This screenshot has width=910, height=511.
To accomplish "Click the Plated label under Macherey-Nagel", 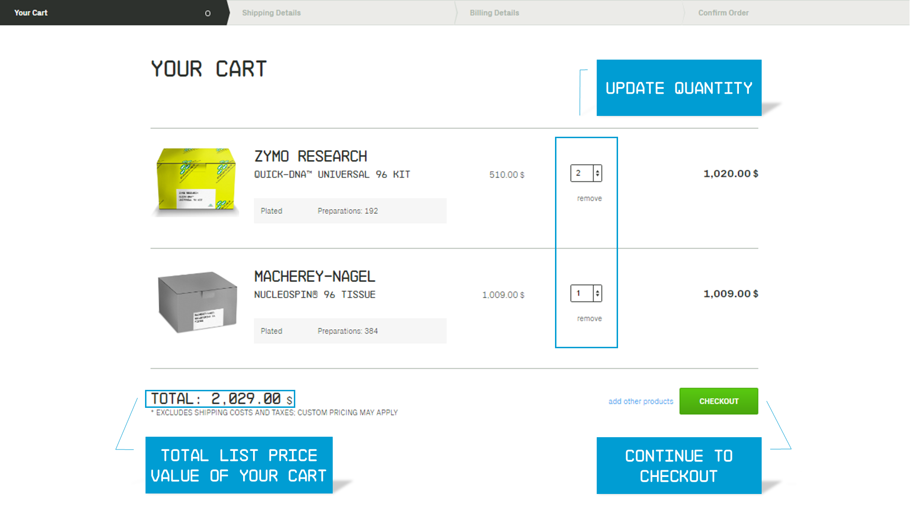I will 271,331.
